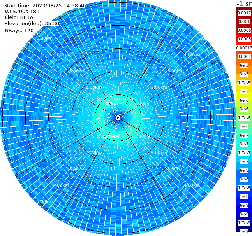This screenshot has width=252, height=236.
Task: Select the 0.0006 colorbar value
Action: [x=244, y=30]
